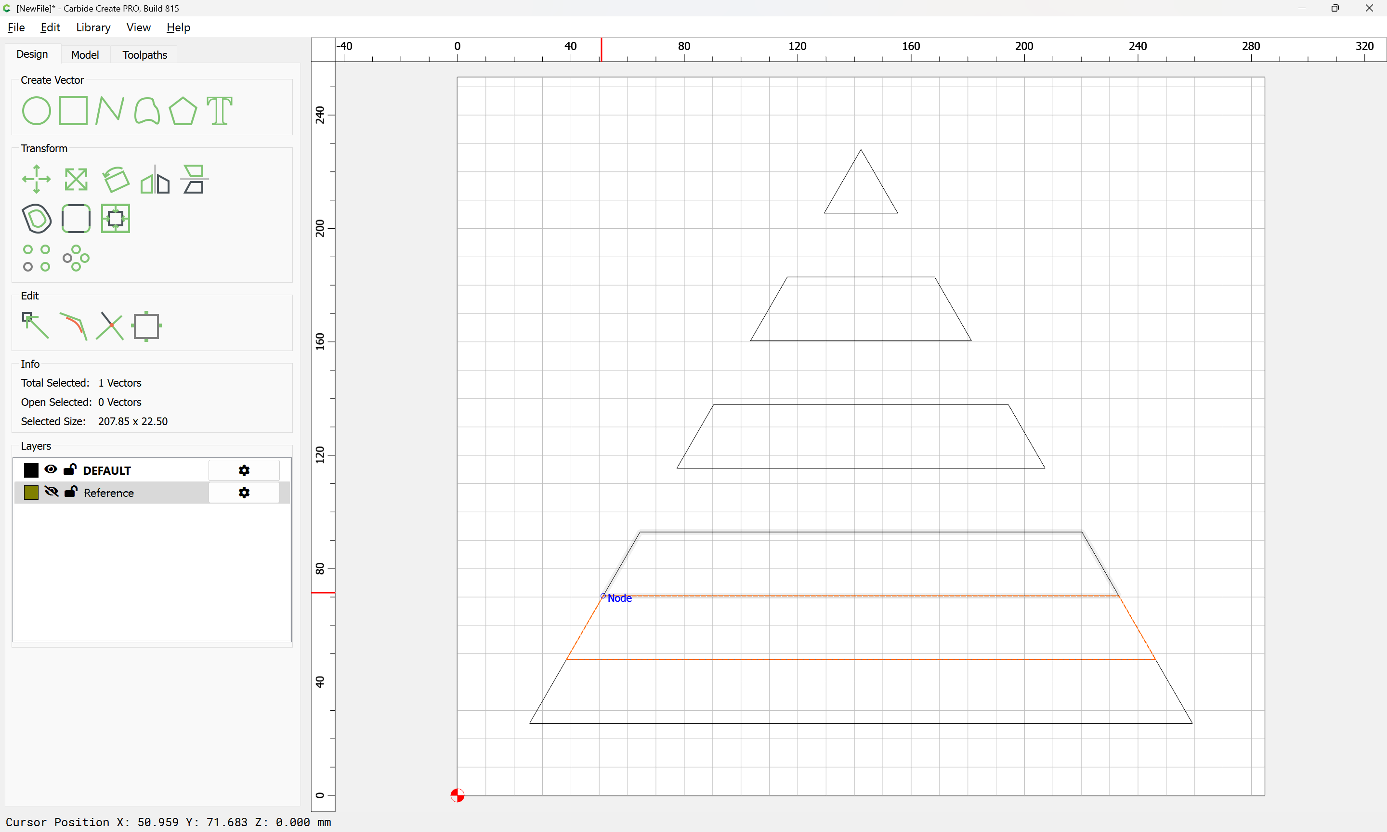Click the Cursor Position status text
Viewport: 1387px width, 832px height.
click(x=168, y=822)
